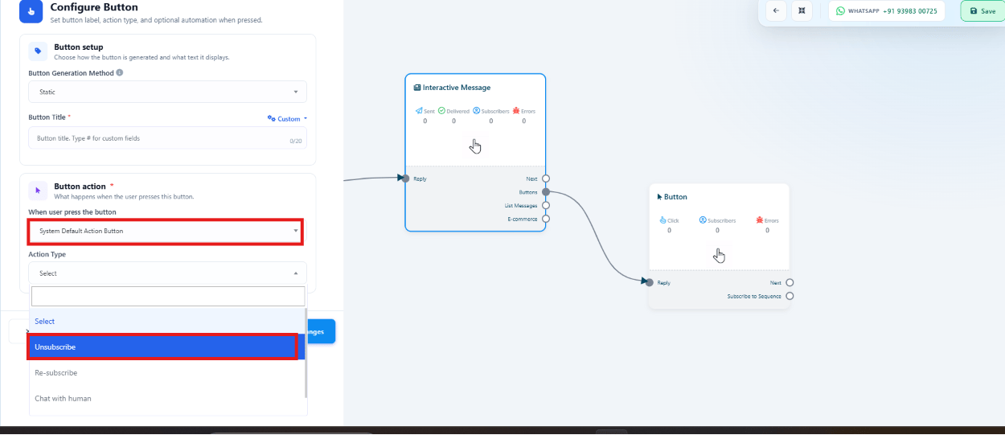
Task: Click the Next output port of Interactive Message
Action: coord(546,179)
